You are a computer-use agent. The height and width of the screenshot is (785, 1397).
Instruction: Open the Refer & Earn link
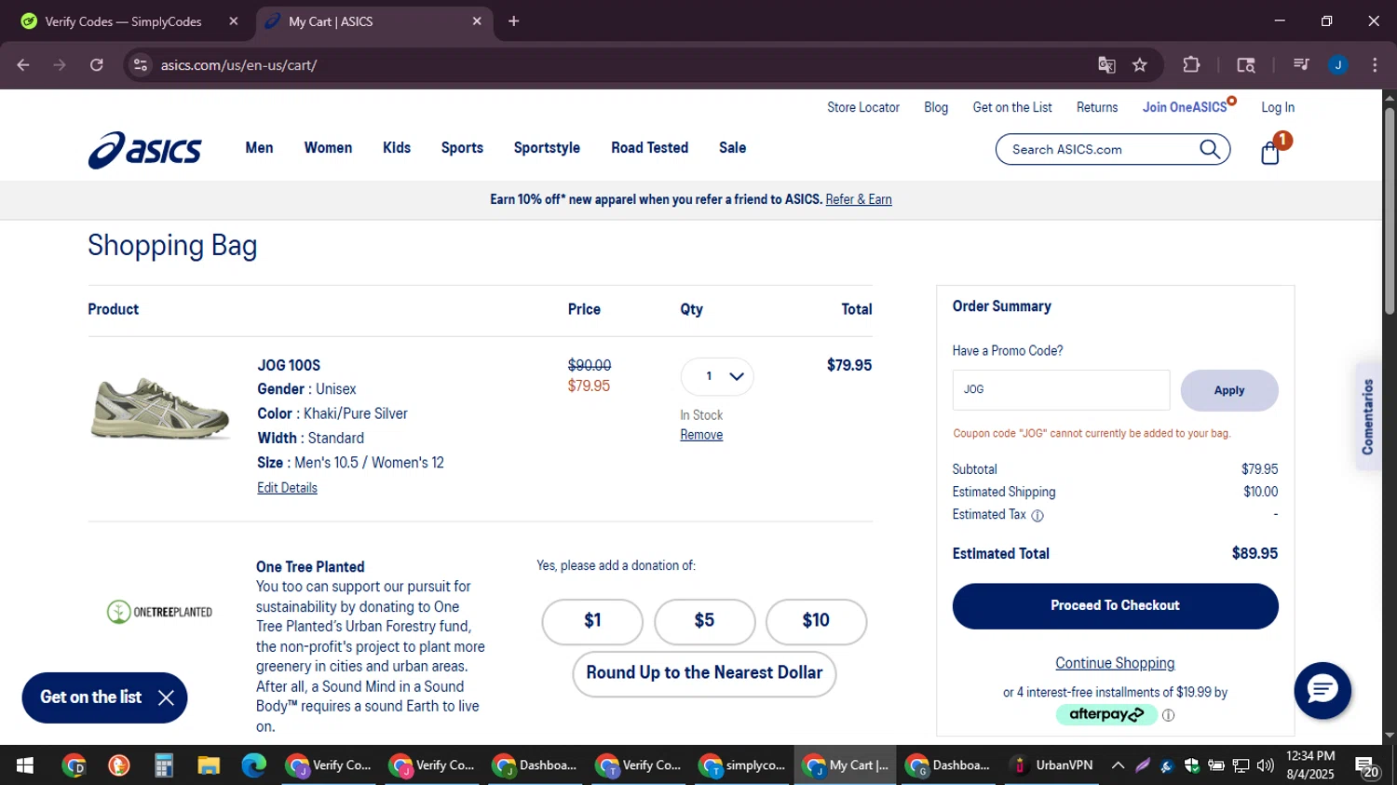(x=859, y=199)
